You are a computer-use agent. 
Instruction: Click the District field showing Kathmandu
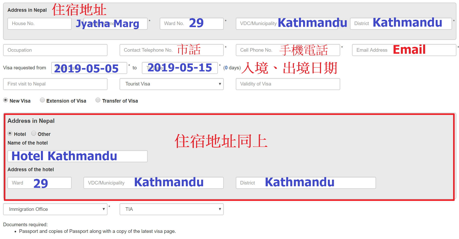[306, 183]
